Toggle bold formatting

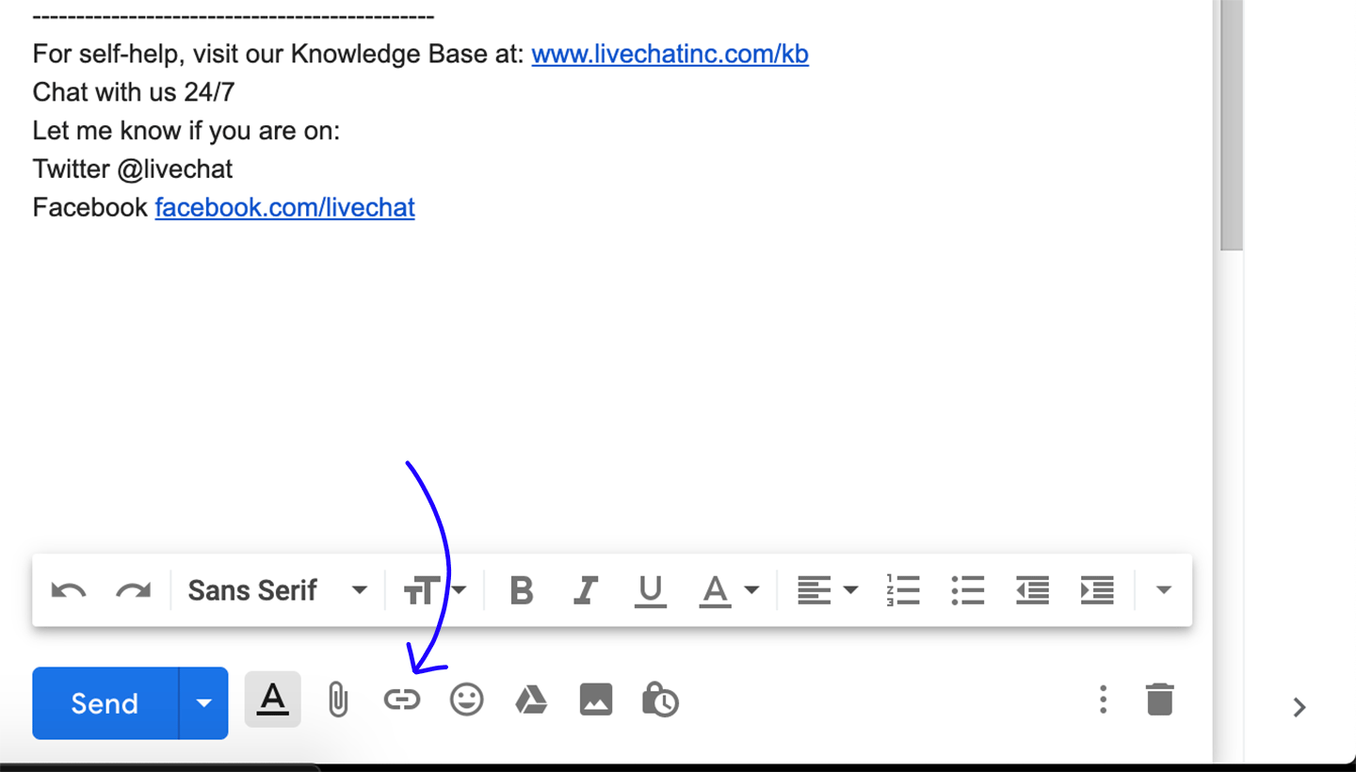521,591
